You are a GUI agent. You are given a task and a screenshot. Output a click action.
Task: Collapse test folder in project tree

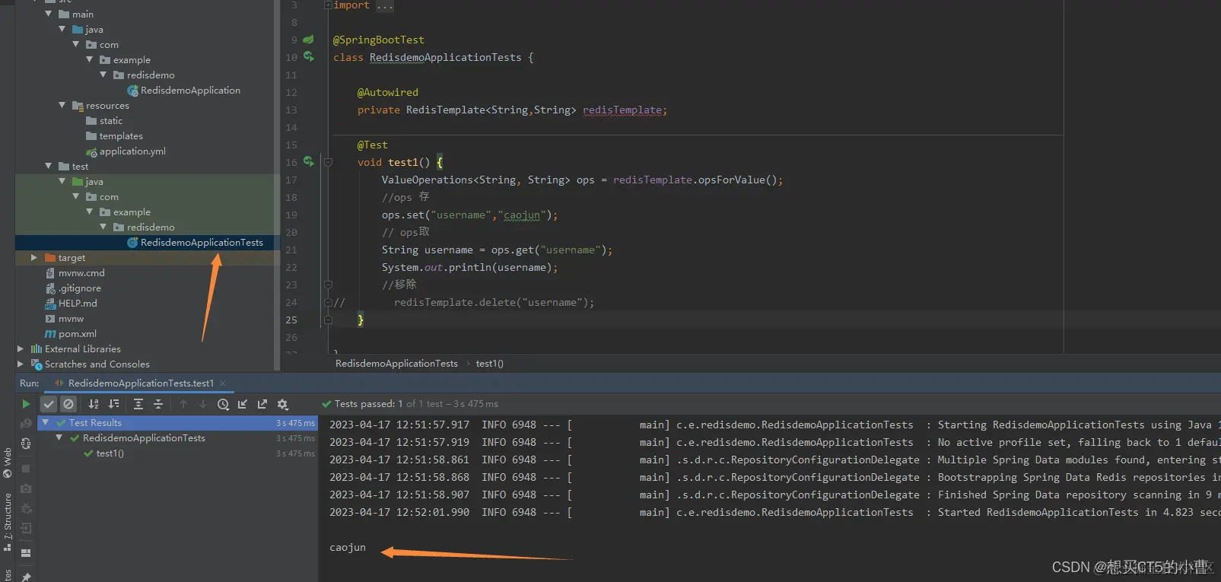pos(49,166)
